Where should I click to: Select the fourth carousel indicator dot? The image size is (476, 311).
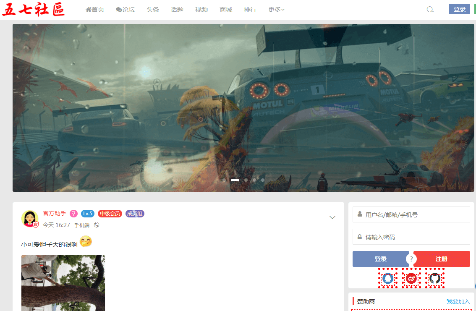coord(254,180)
